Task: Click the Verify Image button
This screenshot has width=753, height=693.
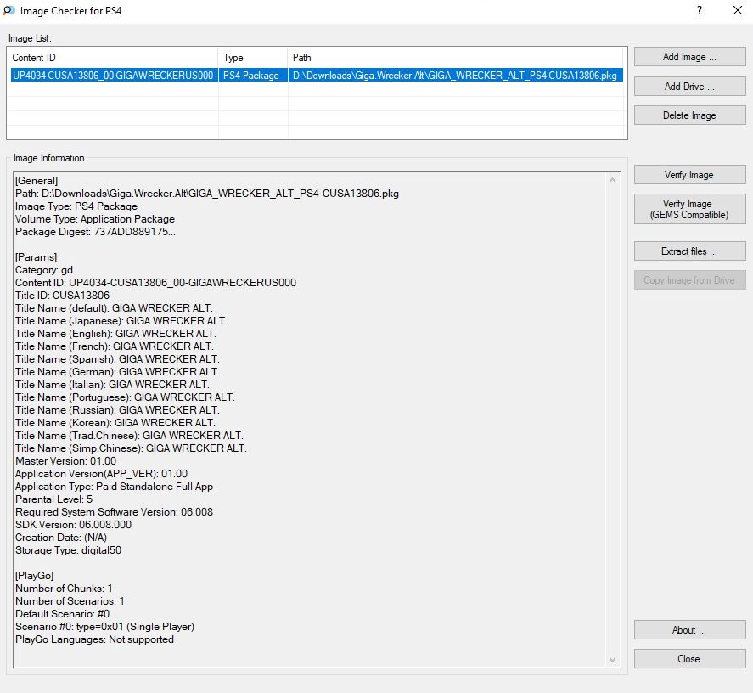Action: click(689, 175)
